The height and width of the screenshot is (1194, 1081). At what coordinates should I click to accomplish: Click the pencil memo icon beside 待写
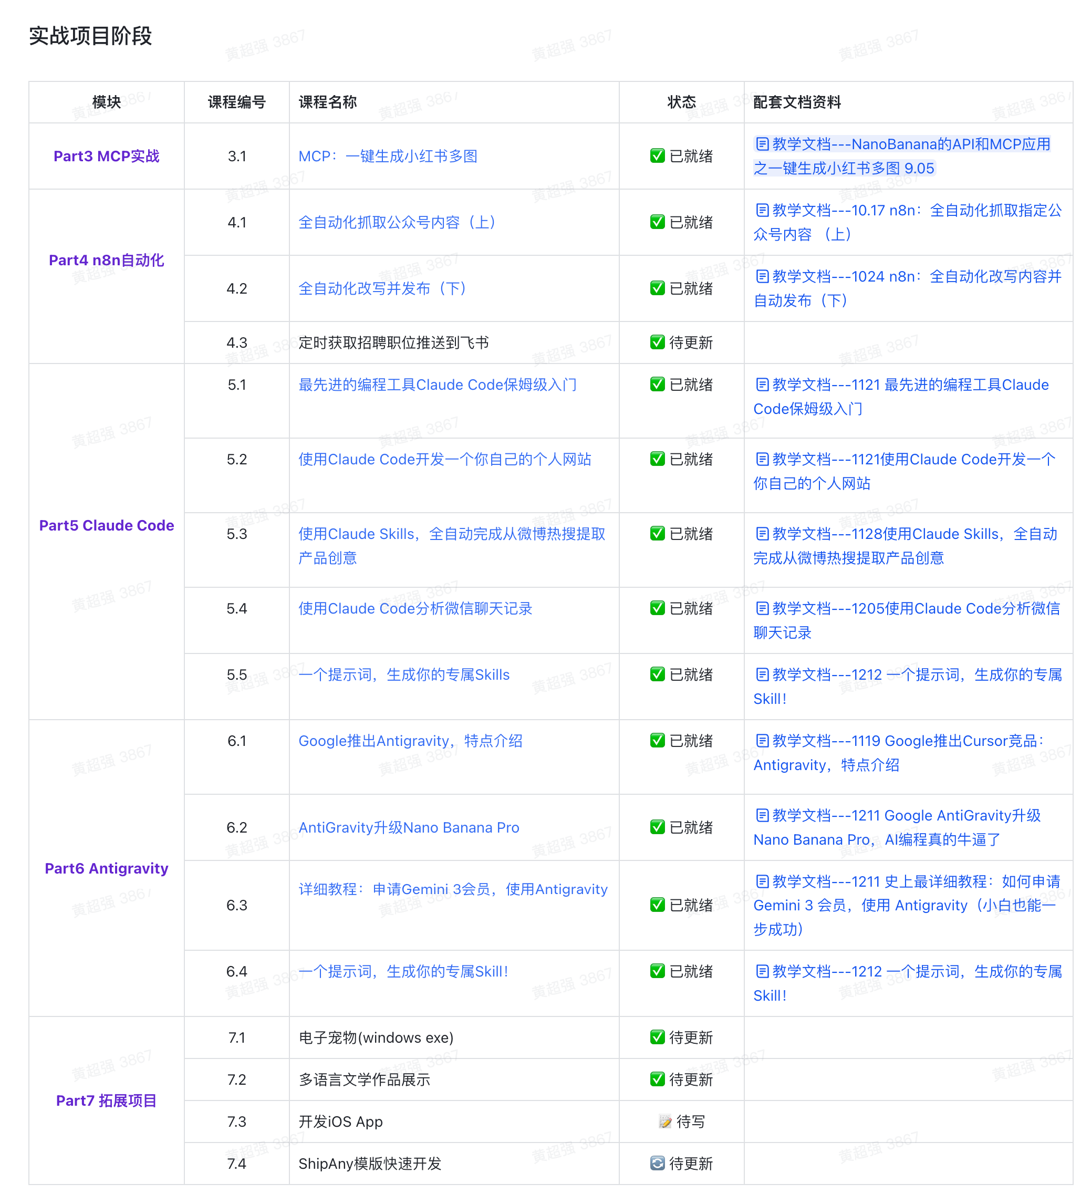664,1122
